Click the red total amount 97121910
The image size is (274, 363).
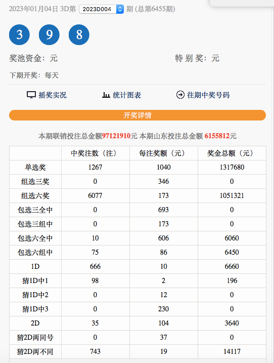(116, 136)
